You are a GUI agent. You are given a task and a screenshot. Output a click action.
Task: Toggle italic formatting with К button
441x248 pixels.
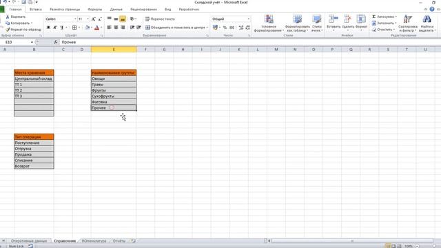point(55,28)
